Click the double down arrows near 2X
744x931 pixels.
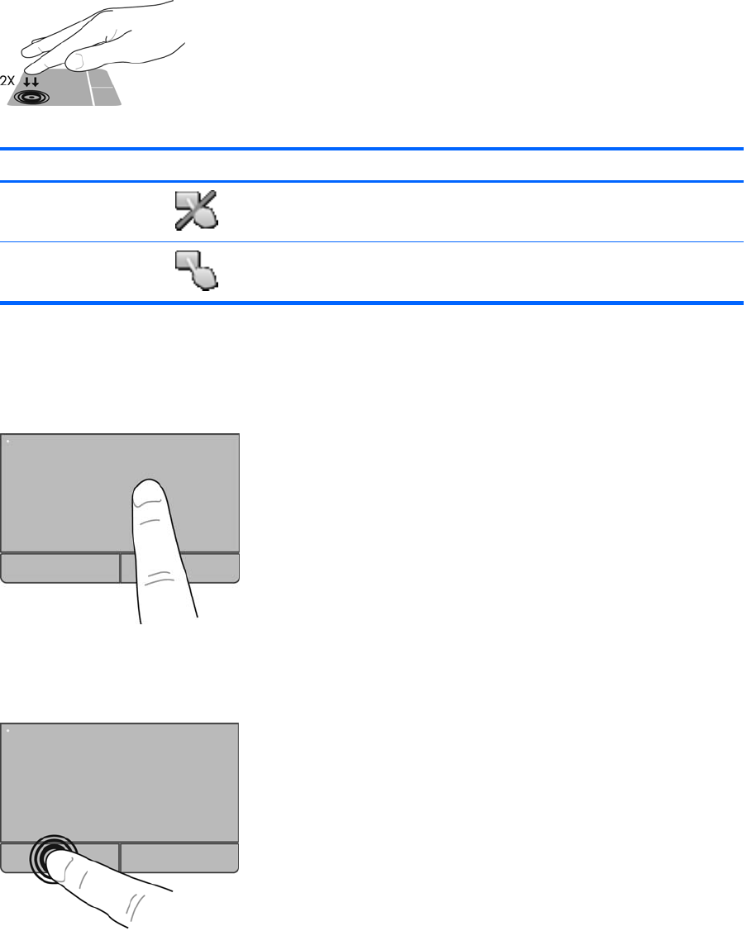click(x=31, y=81)
